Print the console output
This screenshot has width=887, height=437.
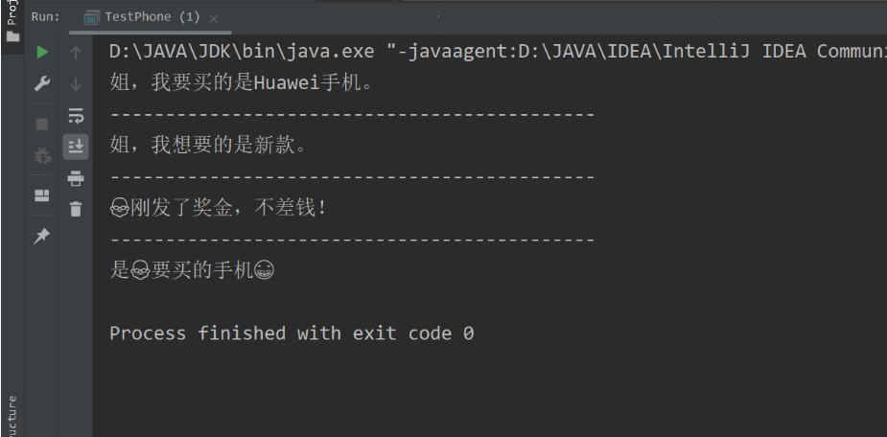click(x=76, y=178)
